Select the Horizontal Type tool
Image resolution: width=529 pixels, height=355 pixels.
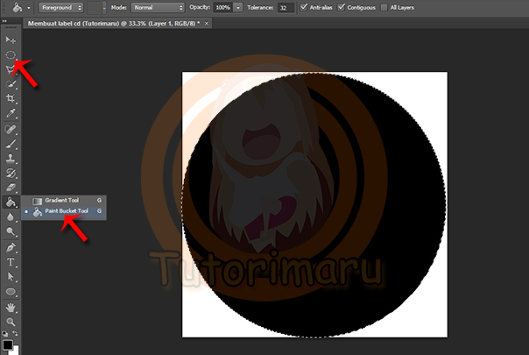tap(11, 262)
